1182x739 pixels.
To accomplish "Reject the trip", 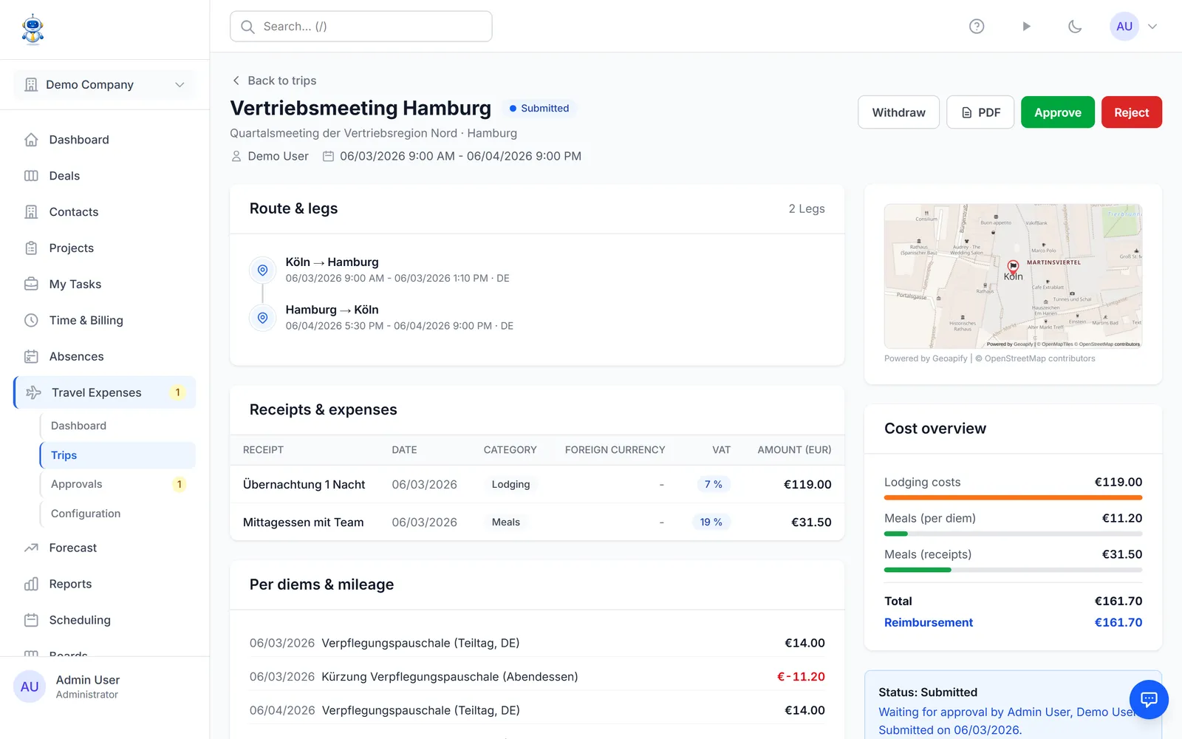I will point(1132,112).
